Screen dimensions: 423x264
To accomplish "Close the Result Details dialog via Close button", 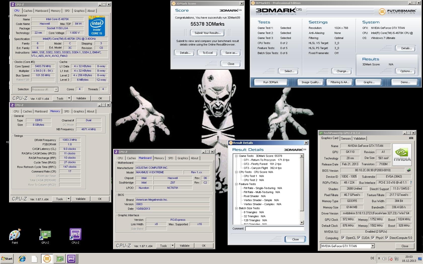I will click(x=295, y=239).
